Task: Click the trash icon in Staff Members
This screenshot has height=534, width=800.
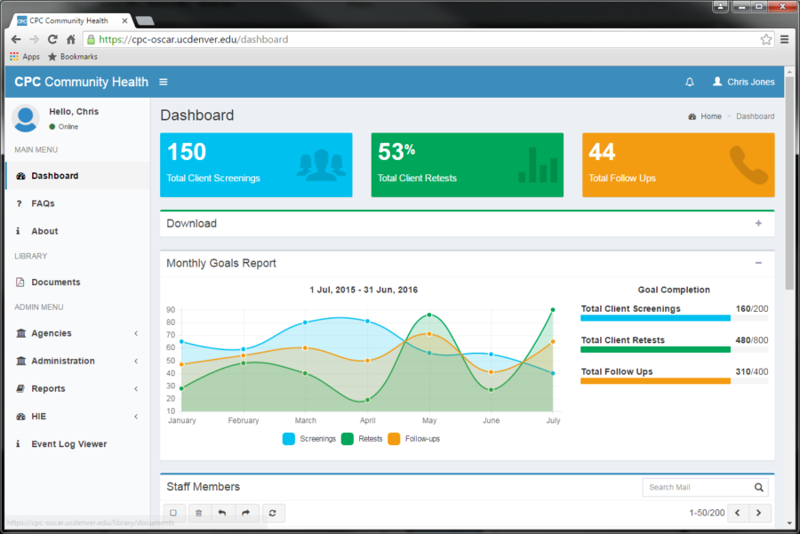Action: 198,513
